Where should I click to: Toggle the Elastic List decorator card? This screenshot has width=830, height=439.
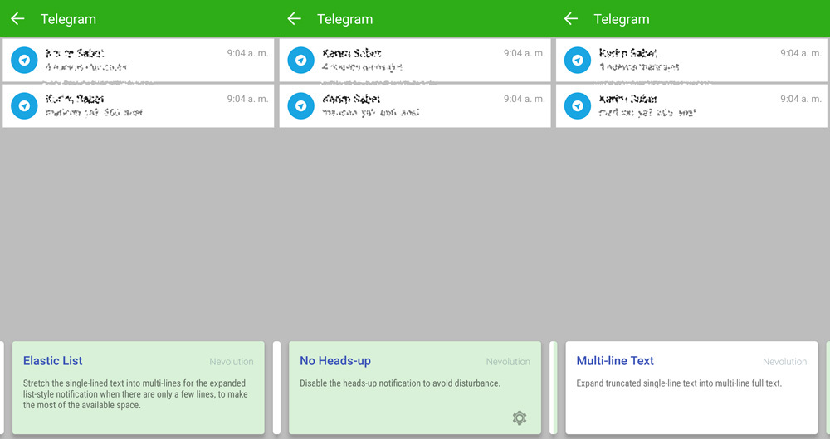pos(138,388)
